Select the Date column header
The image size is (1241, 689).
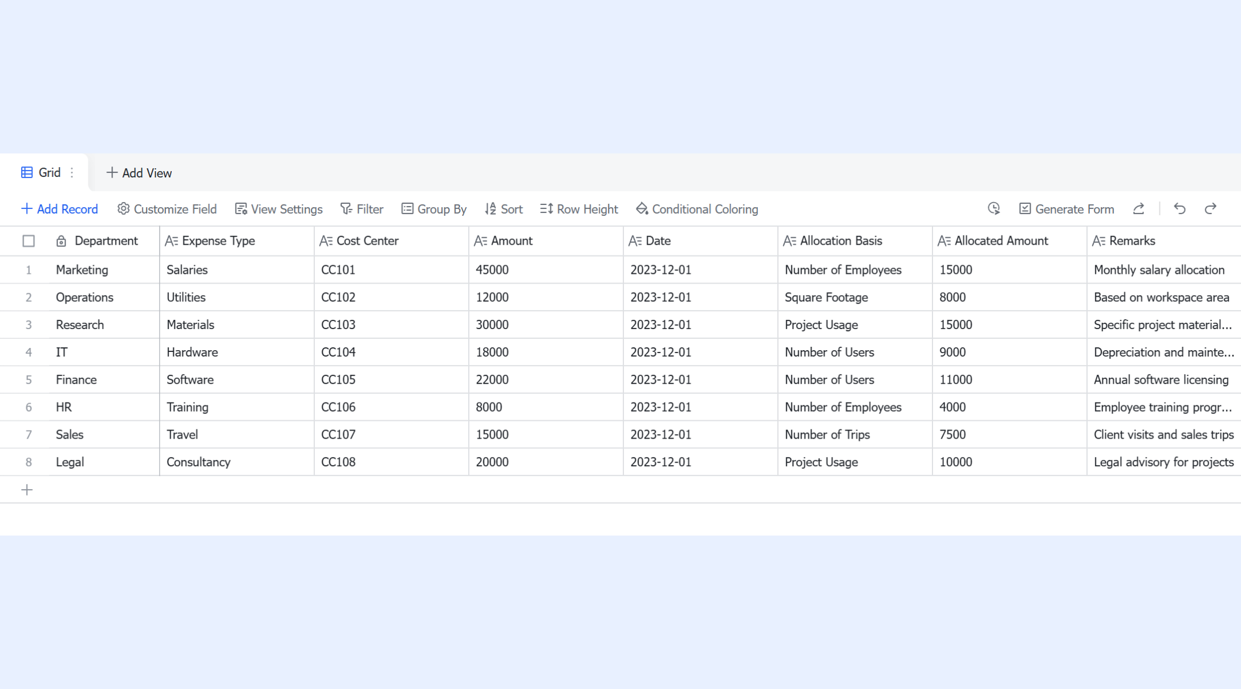point(700,241)
